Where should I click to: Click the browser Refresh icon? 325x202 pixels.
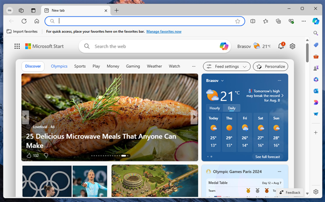tap(24, 21)
